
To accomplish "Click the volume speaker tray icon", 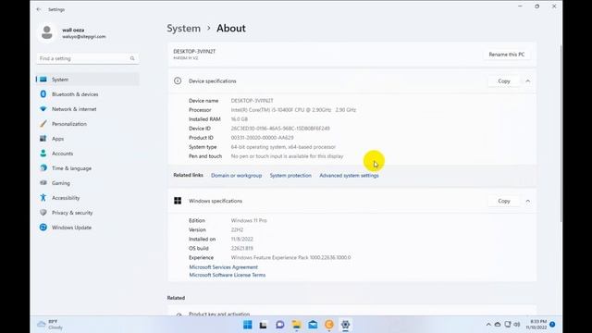I will pyautogui.click(x=517, y=325).
